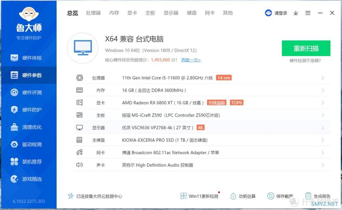342x210 pixels.
Task: Open 硬件防护 in the sidebar
Action: [x=29, y=109]
